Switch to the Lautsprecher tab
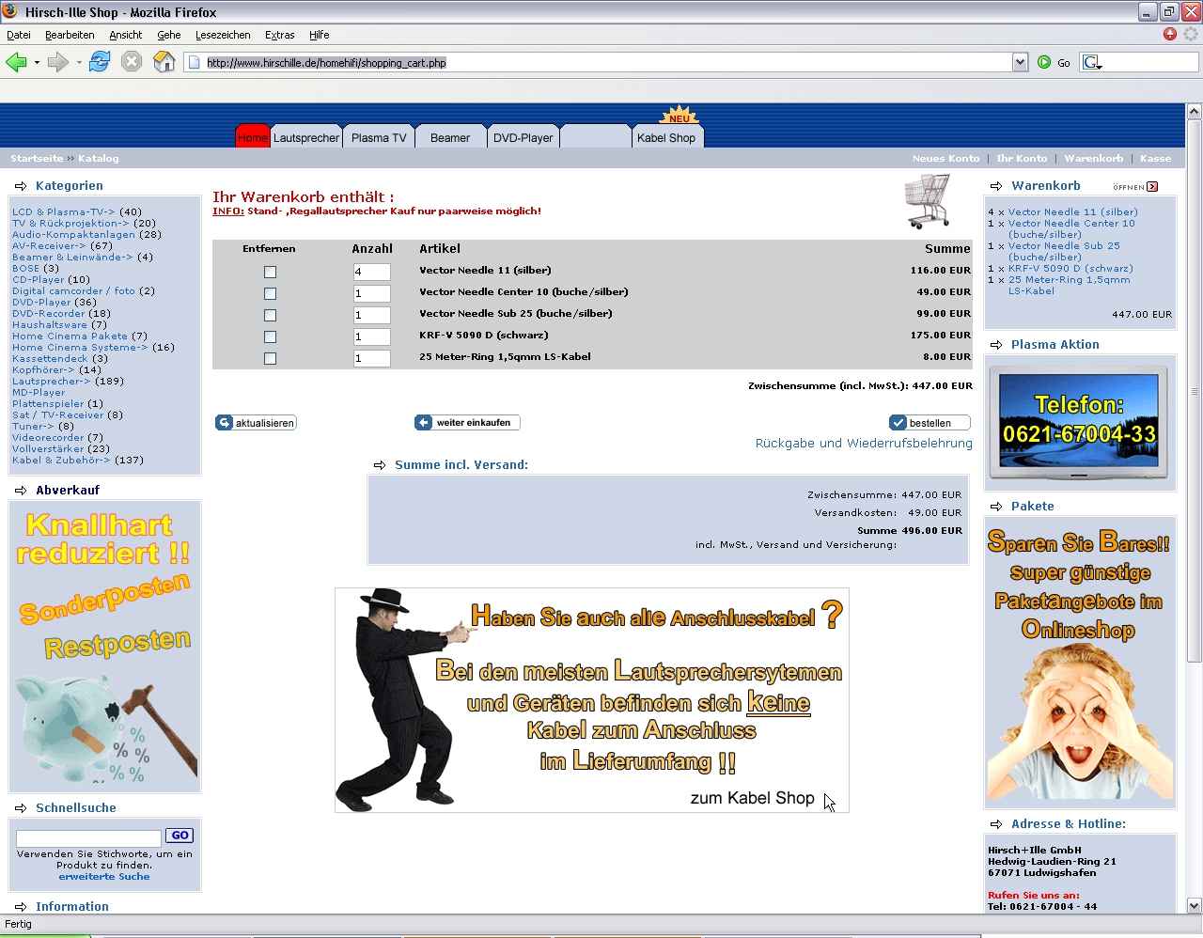This screenshot has width=1203, height=938. 306,137
